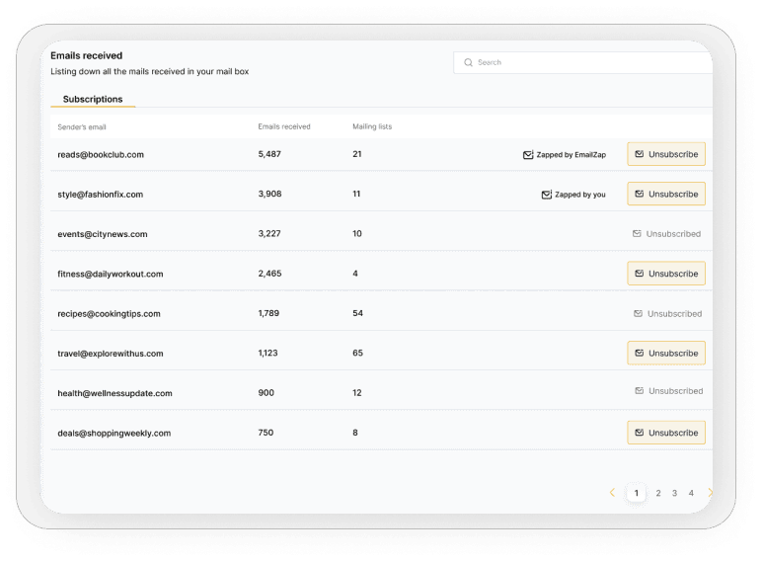Click the 900 emails received value
Screen dimensions: 762x562
point(266,393)
